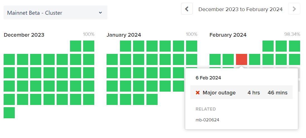Click the December 2023 to February 2024 label
This screenshot has width=306, height=138.
pos(240,9)
